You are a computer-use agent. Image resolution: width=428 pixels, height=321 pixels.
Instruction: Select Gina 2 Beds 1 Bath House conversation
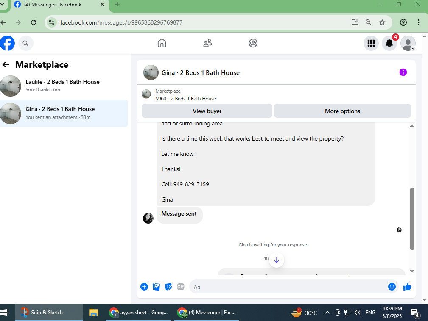64,113
